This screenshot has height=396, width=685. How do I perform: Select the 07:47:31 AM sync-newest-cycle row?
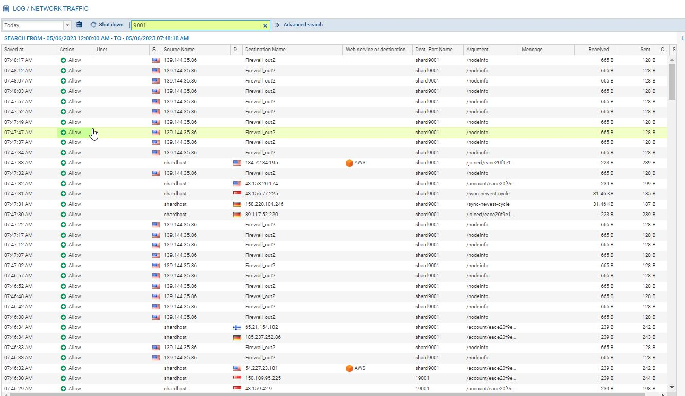click(309, 193)
